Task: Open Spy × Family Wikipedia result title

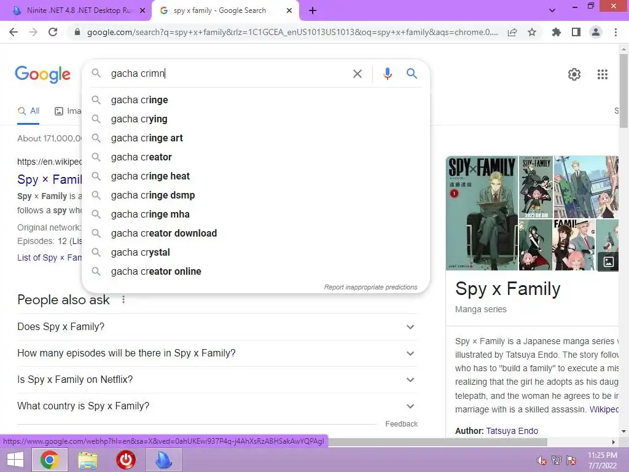Action: pyautogui.click(x=49, y=179)
